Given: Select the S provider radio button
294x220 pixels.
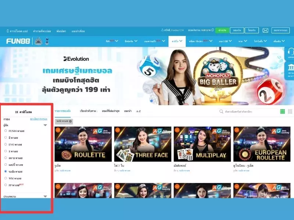Looking at the screenshot, I should 6,151.
